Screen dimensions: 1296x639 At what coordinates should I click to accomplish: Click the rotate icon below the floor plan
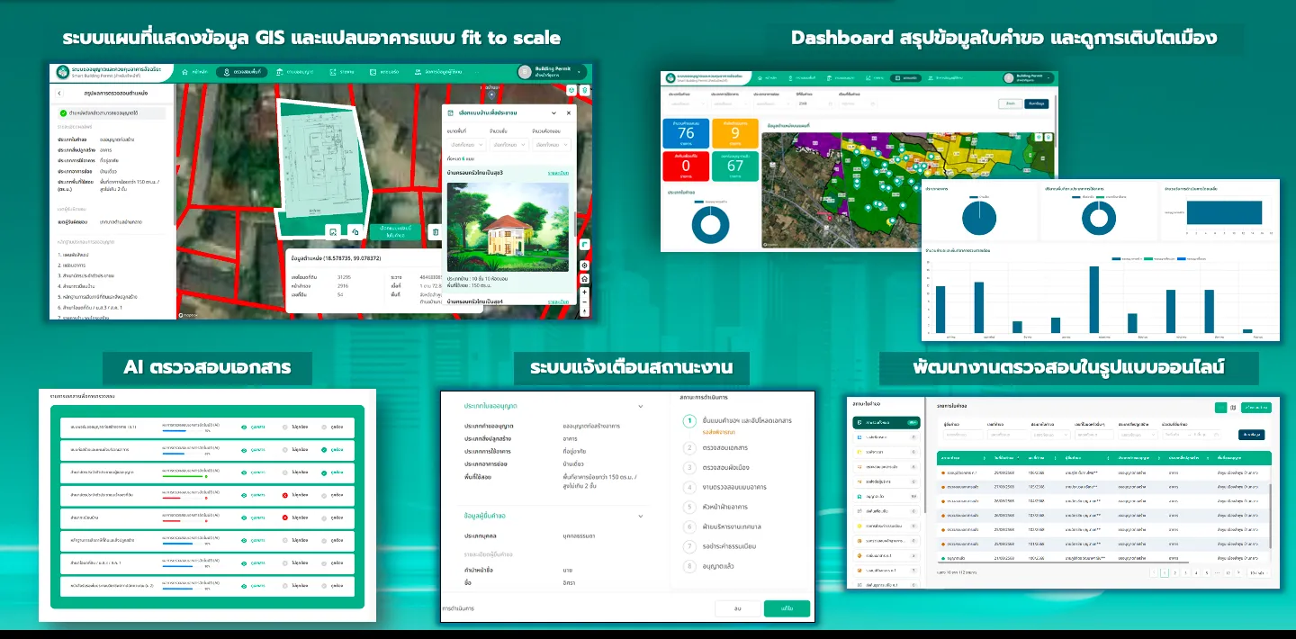pyautogui.click(x=355, y=232)
